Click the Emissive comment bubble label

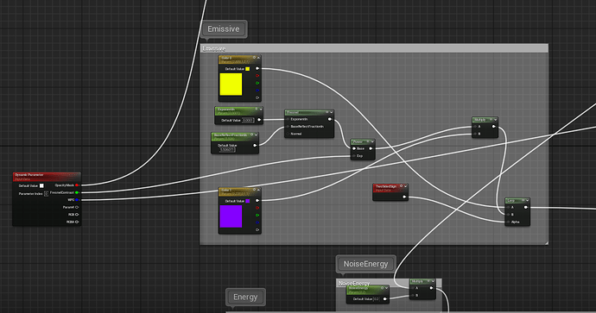(224, 29)
